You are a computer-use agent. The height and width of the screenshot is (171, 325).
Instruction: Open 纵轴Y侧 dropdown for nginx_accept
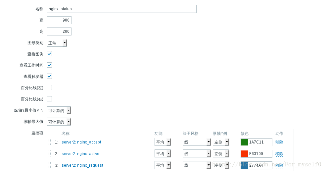pos(221,142)
